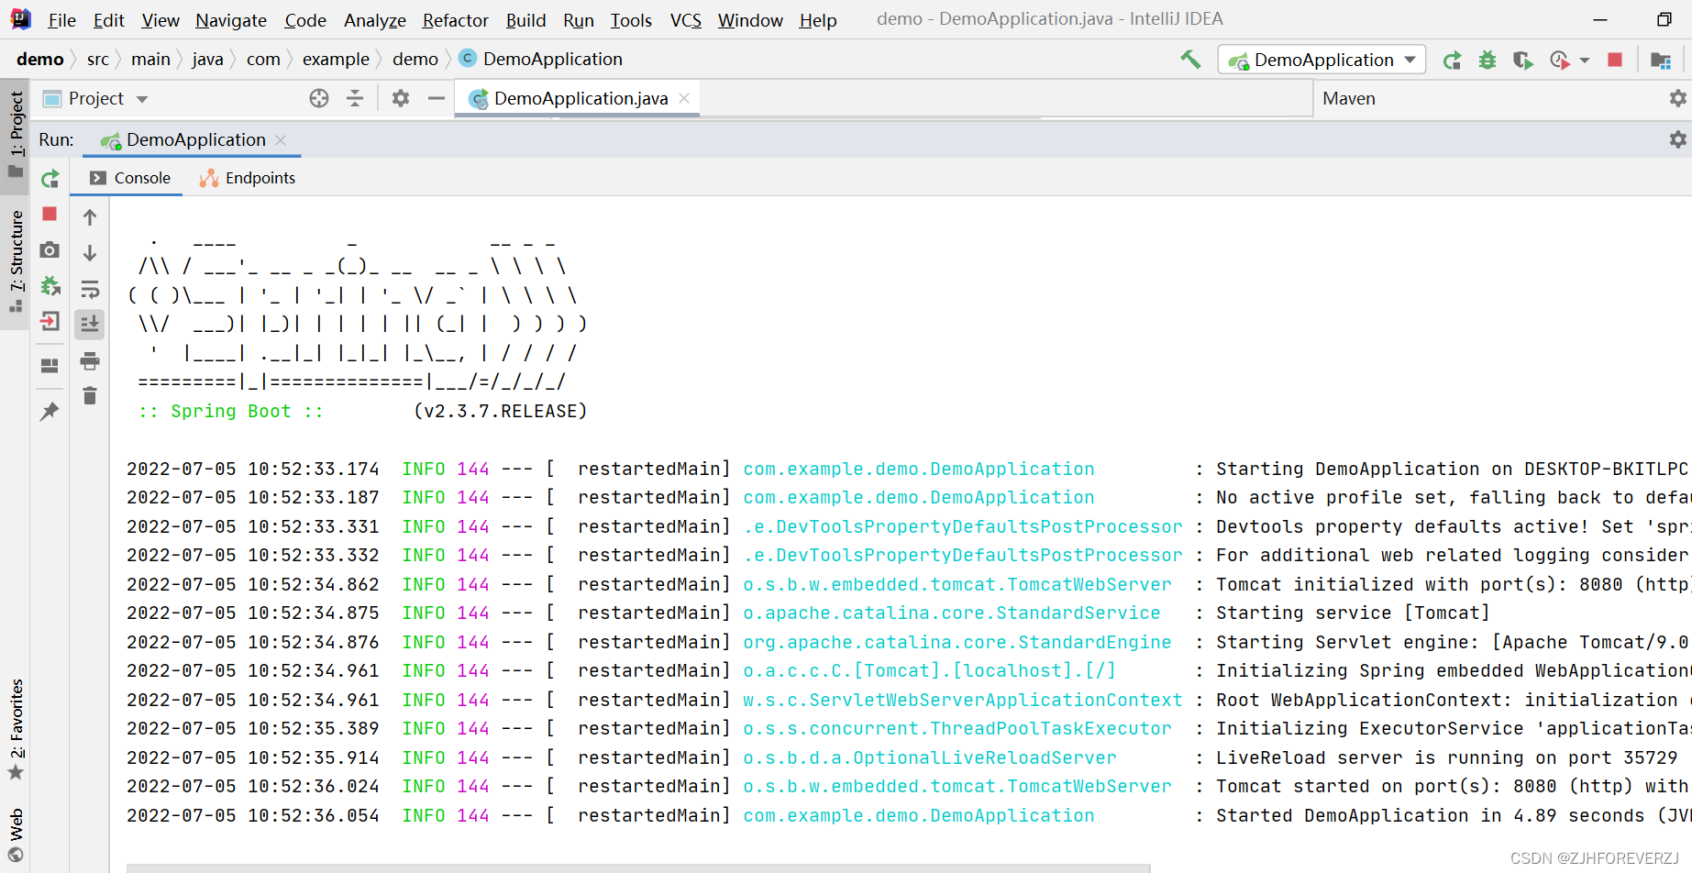The width and height of the screenshot is (1692, 873).
Task: Click the console horizontal scrollbar
Action: [637, 867]
